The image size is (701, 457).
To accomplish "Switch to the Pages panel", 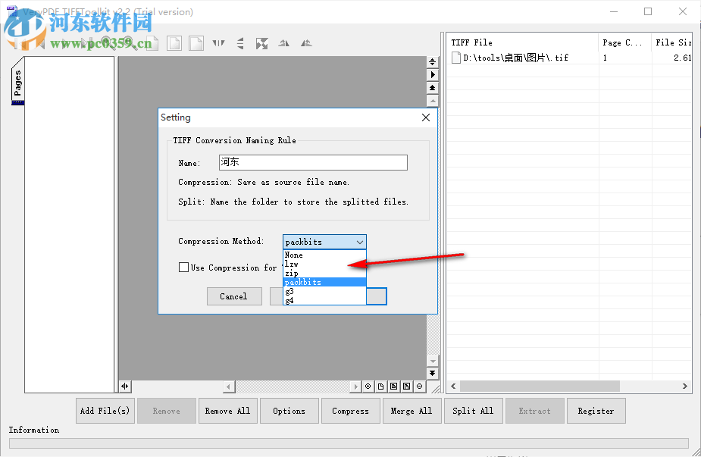I will pos(17,80).
